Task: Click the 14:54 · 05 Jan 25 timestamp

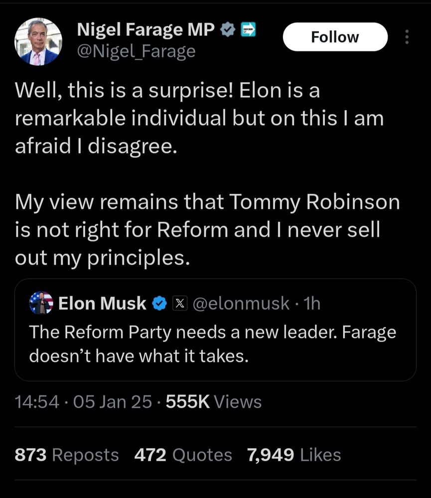Action: [83, 401]
